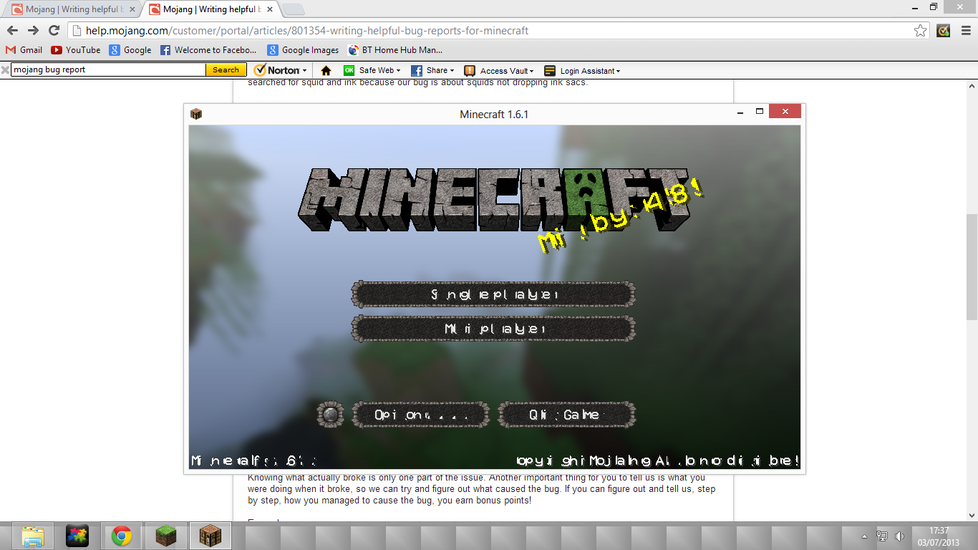Open File Explorer from the taskbar
Image resolution: width=978 pixels, height=550 pixels.
pos(33,536)
